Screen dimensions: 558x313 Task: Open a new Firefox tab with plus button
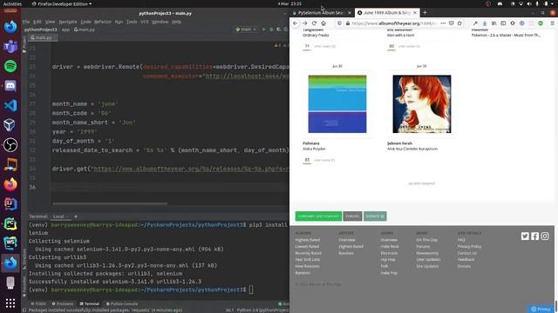point(425,12)
